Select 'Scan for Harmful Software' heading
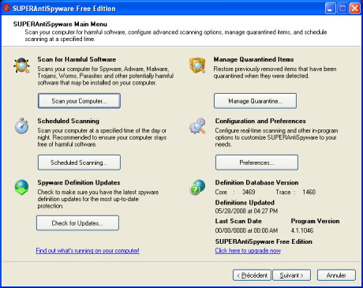Image resolution: width=363 pixels, height=288 pixels. coord(77,59)
